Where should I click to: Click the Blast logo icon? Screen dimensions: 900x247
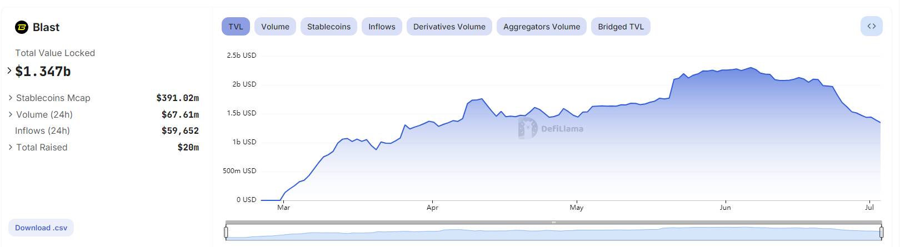coord(22,27)
